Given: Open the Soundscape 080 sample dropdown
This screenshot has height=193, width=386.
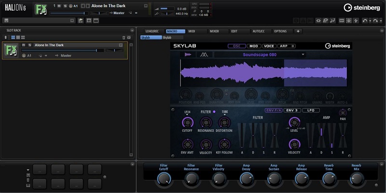Looking at the screenshot, I should (x=303, y=55).
